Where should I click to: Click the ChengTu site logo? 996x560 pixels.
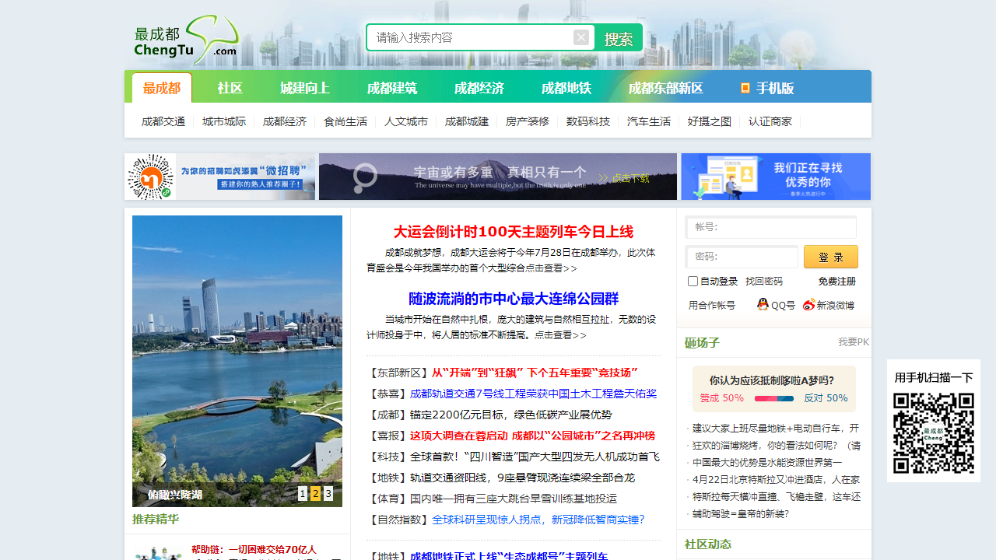tap(185, 40)
